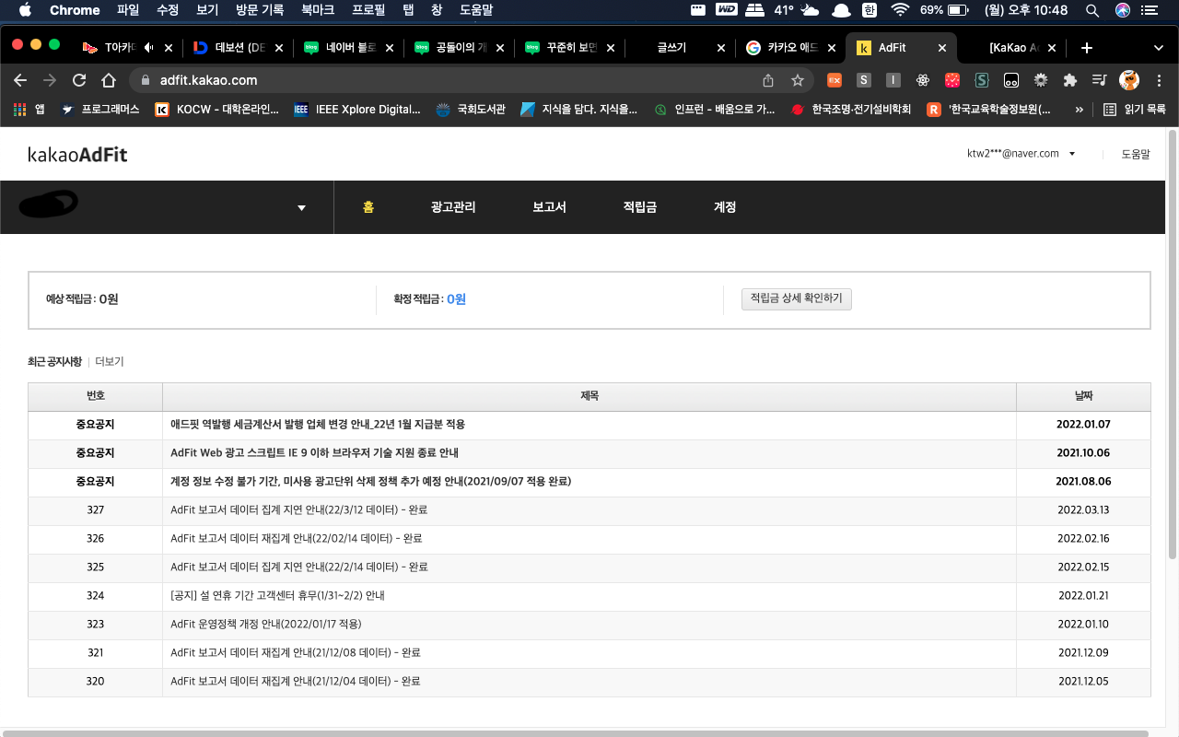Open the Korean input source icon
Image resolution: width=1179 pixels, height=737 pixels.
(x=869, y=10)
